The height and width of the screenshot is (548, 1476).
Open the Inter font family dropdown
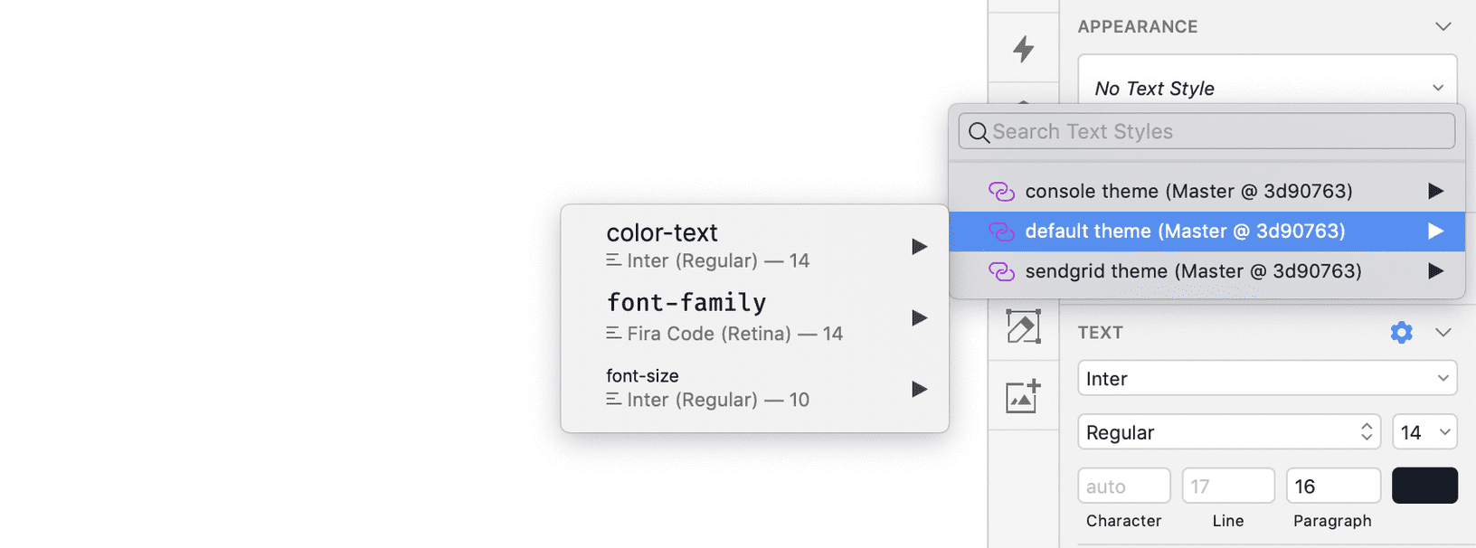1266,378
